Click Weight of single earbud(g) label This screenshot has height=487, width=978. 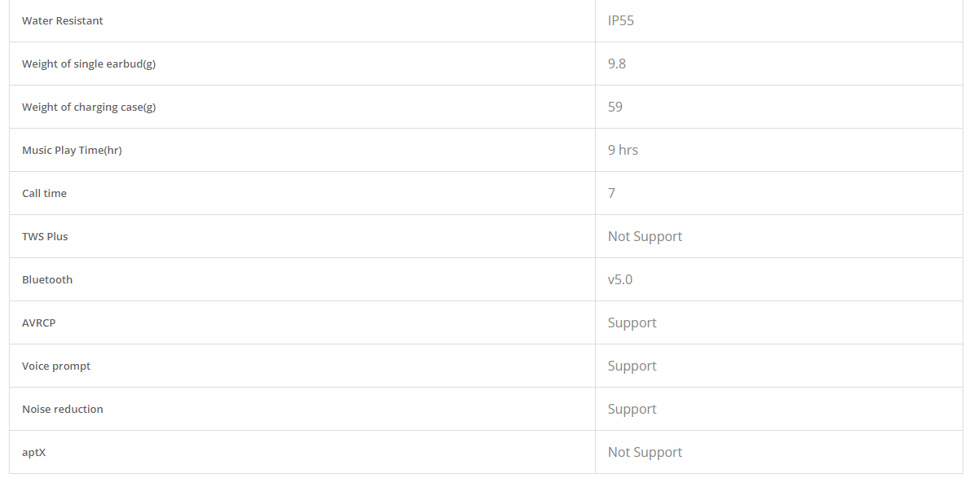pyautogui.click(x=89, y=64)
